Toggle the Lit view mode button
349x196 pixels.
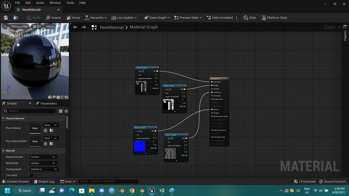(x=37, y=26)
